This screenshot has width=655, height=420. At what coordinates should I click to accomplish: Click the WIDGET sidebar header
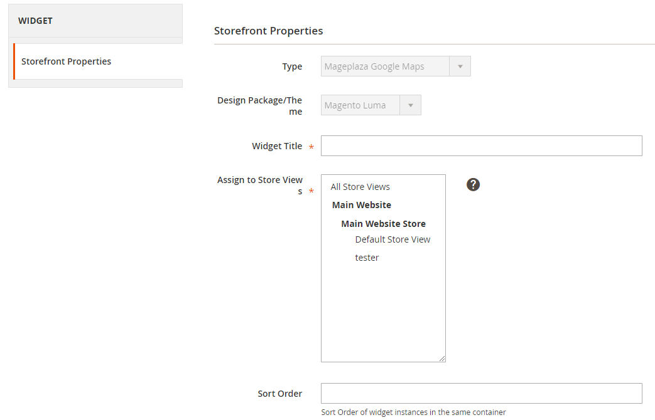[35, 21]
